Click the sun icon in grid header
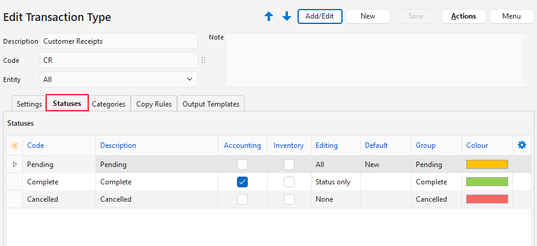This screenshot has height=246, width=537. point(15,145)
